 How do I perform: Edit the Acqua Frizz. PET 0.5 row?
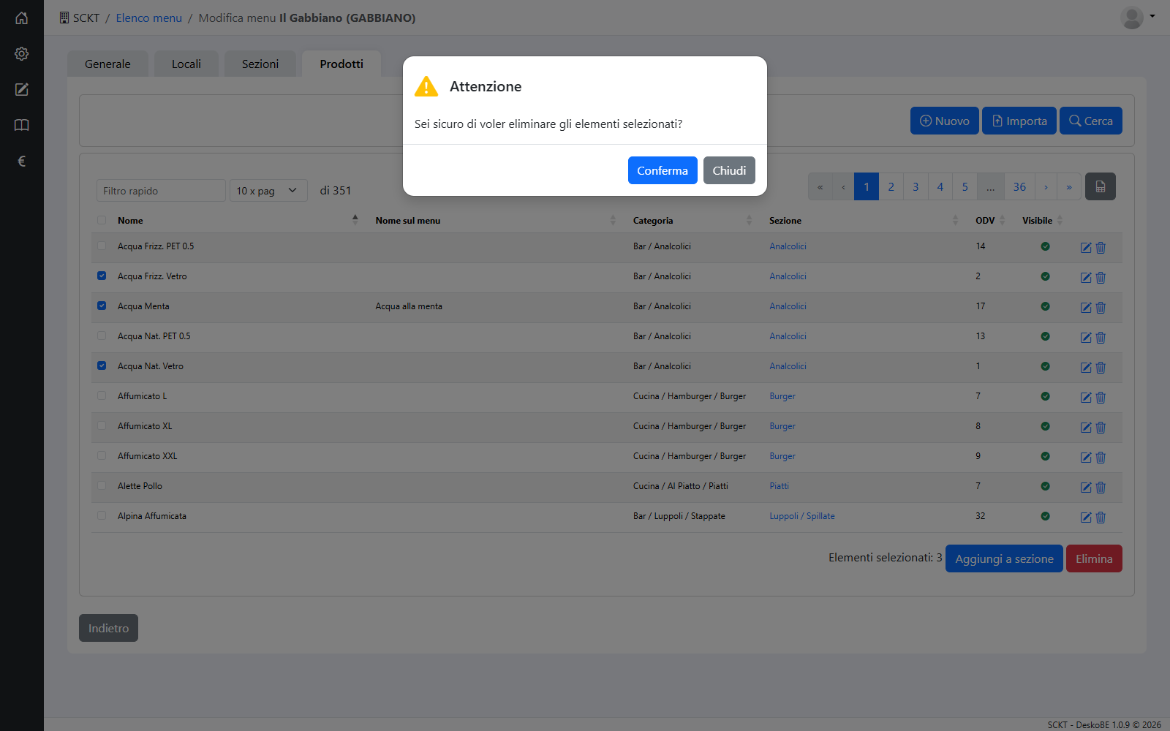tap(1086, 248)
